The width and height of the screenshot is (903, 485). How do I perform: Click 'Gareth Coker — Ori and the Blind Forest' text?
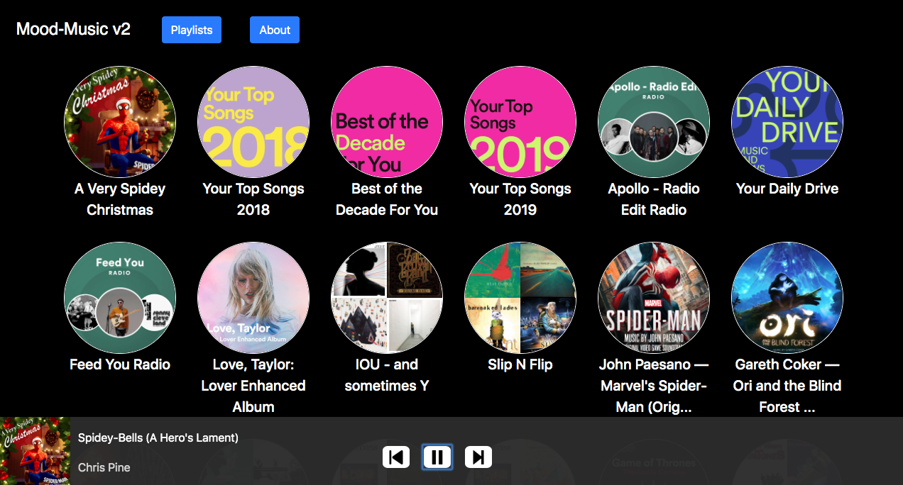click(x=787, y=386)
